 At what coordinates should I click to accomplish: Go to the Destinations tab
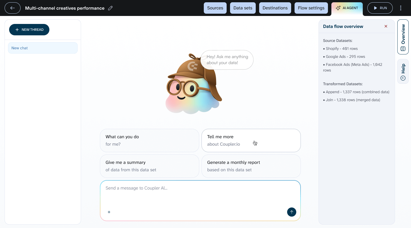click(x=275, y=8)
